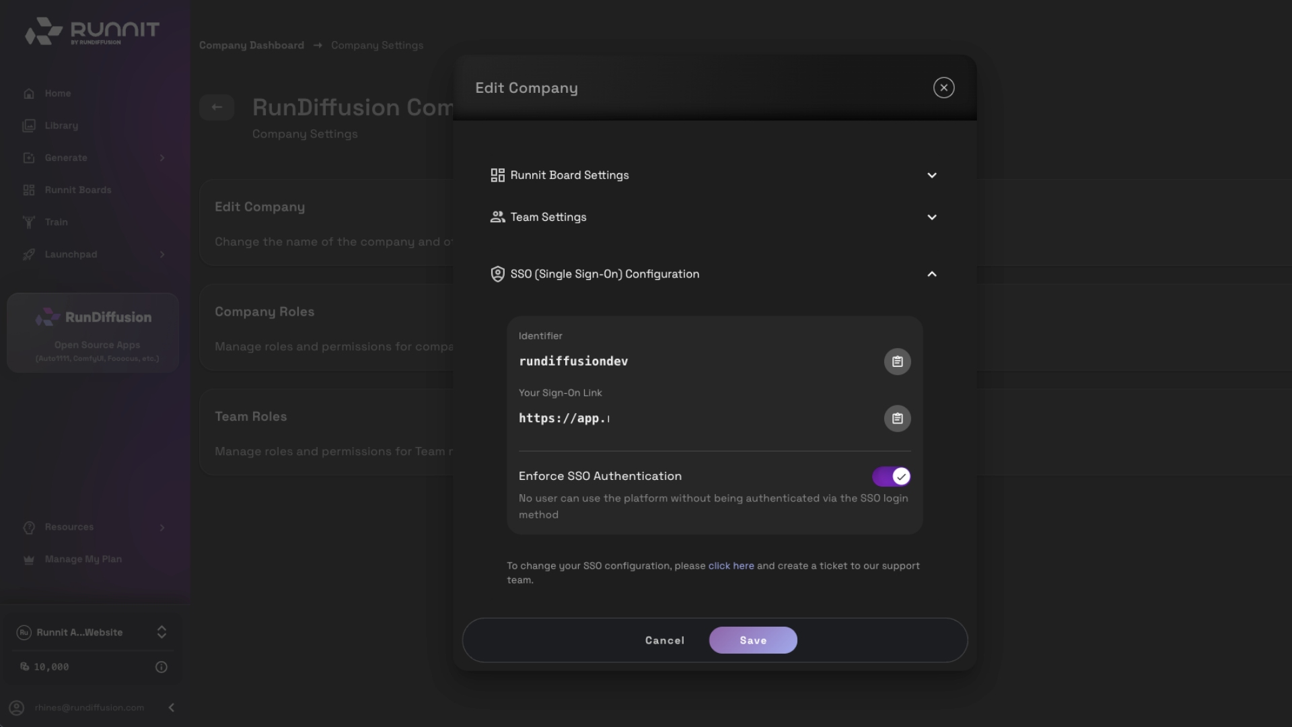Click the Generate icon in sidebar

pos(29,158)
